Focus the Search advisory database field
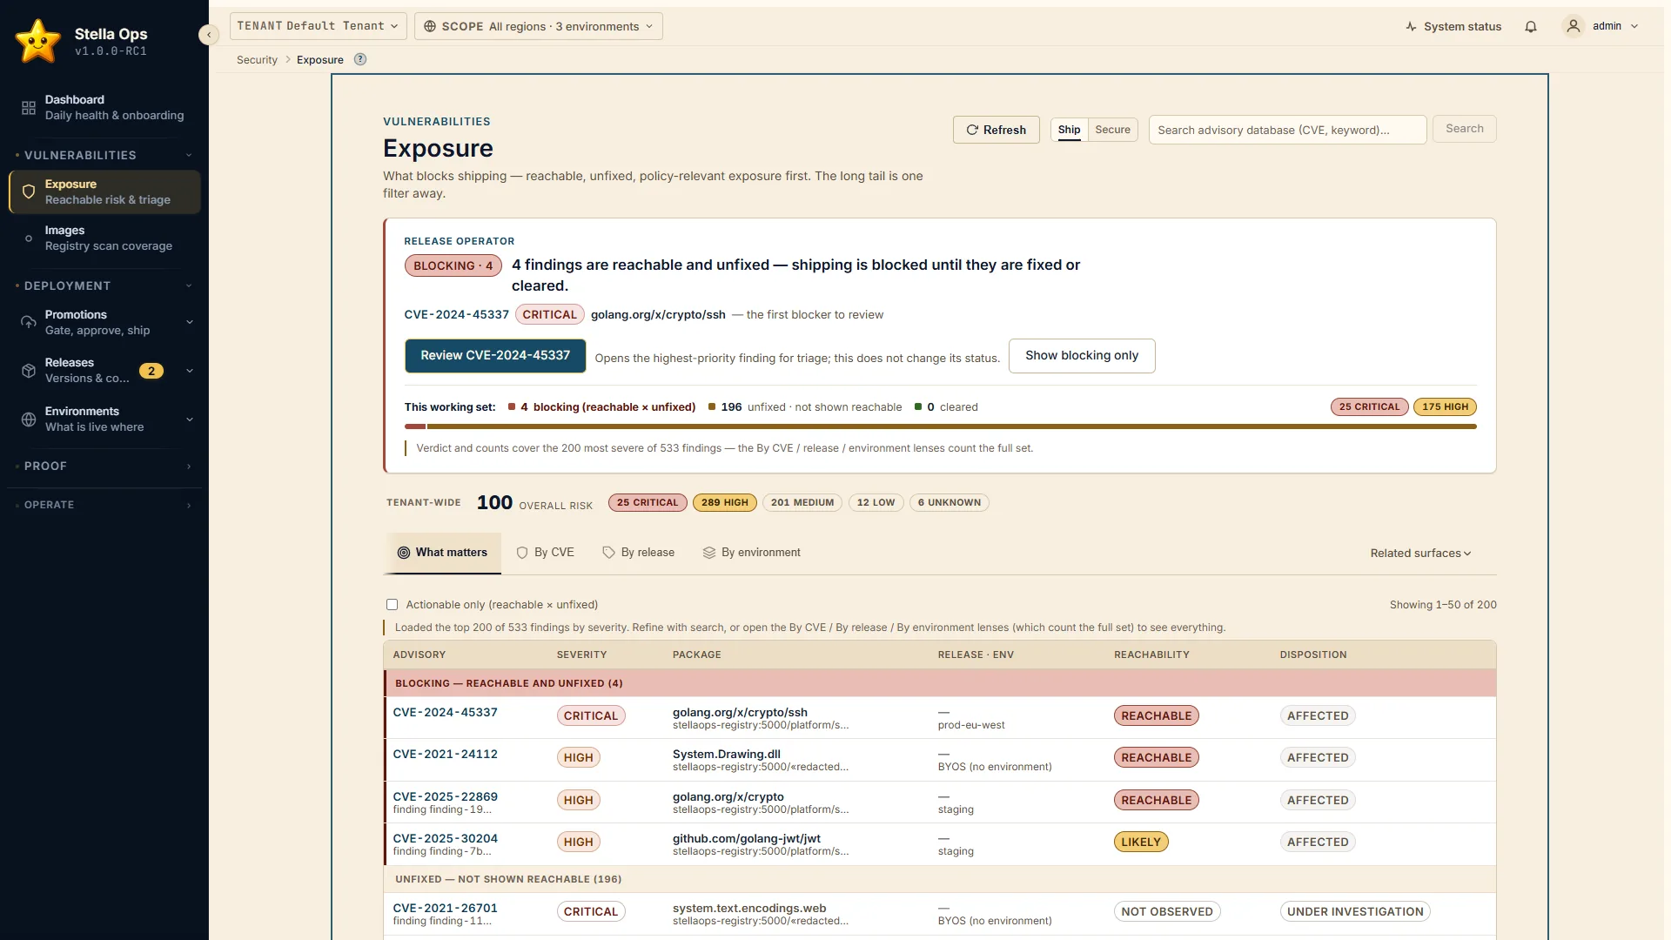 coord(1288,130)
